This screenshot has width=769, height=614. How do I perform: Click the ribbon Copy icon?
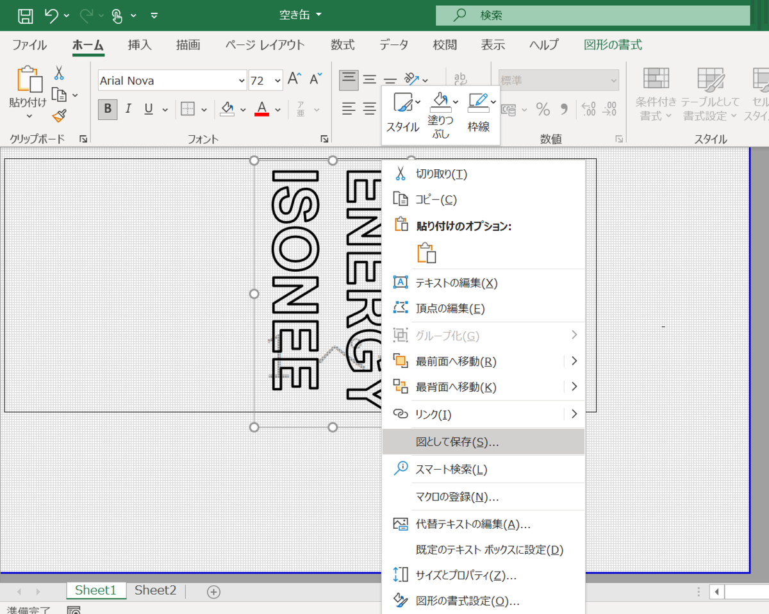click(59, 95)
